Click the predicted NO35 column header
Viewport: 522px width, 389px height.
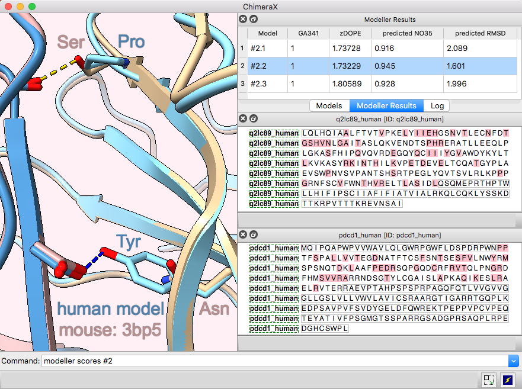(x=408, y=34)
